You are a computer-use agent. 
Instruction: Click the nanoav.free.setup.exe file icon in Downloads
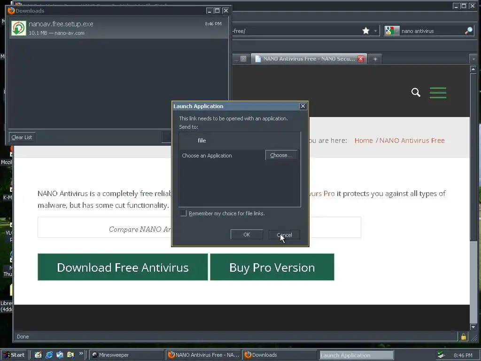(x=19, y=28)
